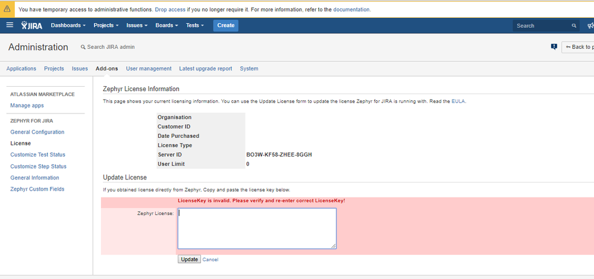This screenshot has height=279, width=594.
Task: Click the Customer ID row label
Action: pyautogui.click(x=174, y=126)
